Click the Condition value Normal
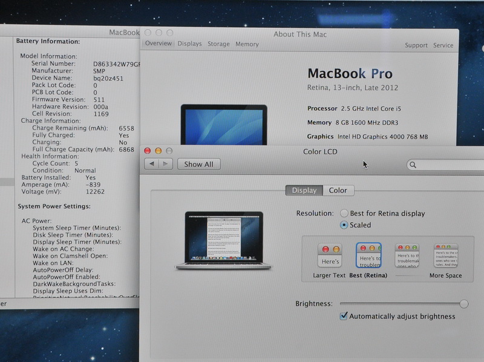The height and width of the screenshot is (362, 484). click(85, 171)
